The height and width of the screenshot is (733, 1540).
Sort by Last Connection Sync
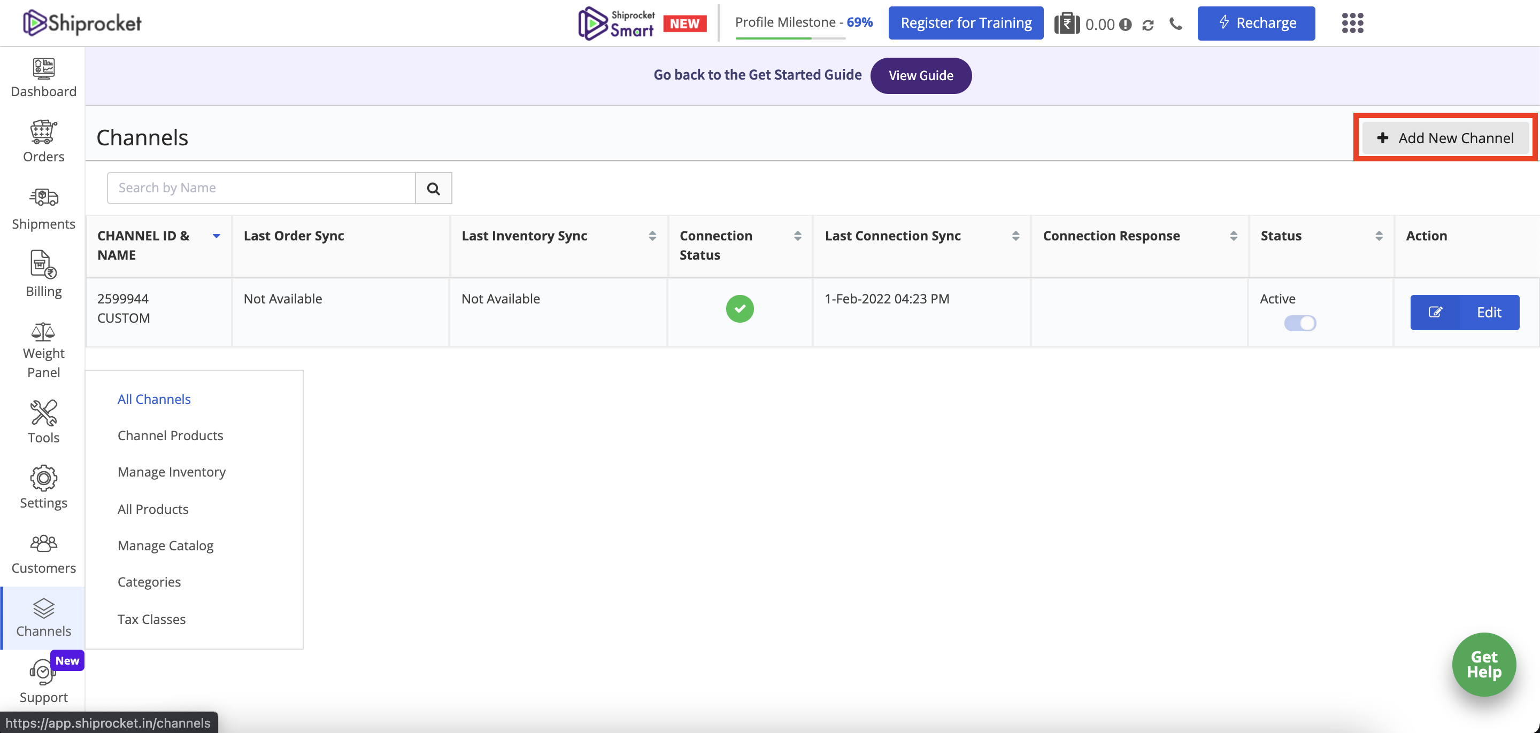(1015, 236)
